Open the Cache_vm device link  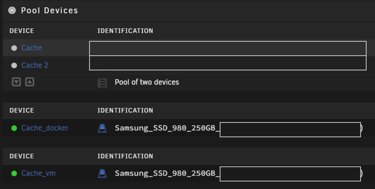[x=38, y=173]
